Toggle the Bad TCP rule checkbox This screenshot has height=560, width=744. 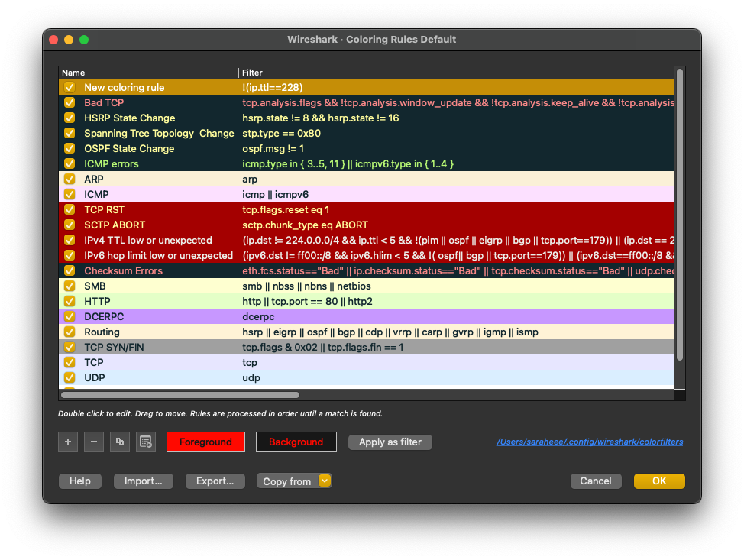coord(70,102)
